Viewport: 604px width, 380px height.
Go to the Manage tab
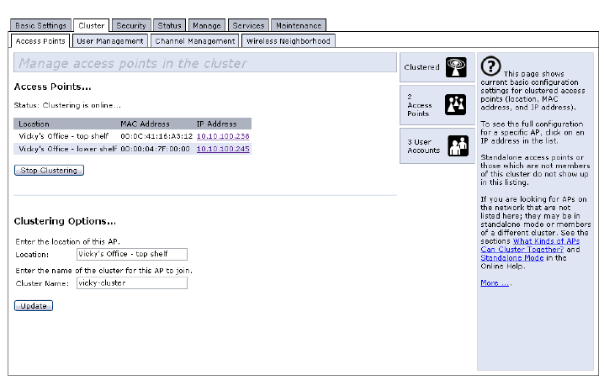point(206,25)
